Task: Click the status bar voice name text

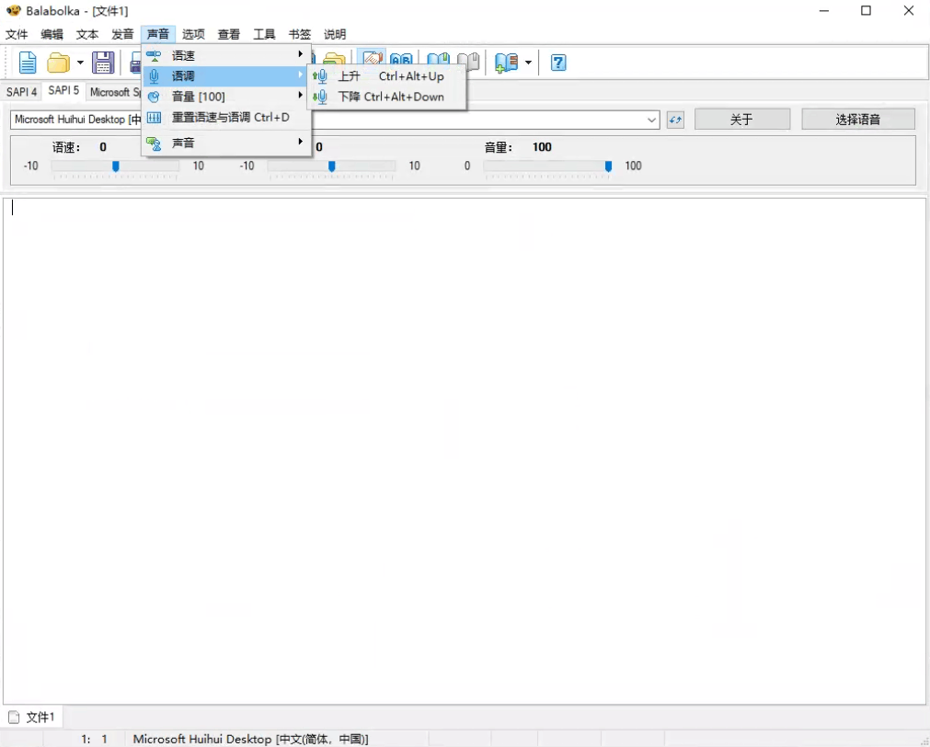Action: 250,740
